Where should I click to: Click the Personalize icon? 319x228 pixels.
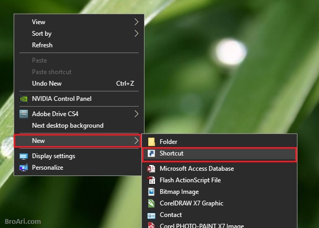[x=24, y=168]
